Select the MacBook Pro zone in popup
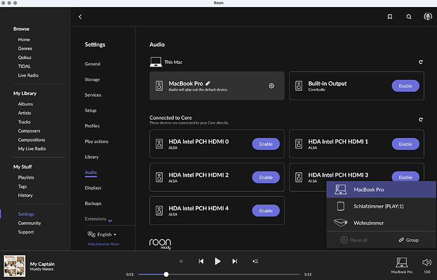The image size is (437, 280). coord(381,189)
